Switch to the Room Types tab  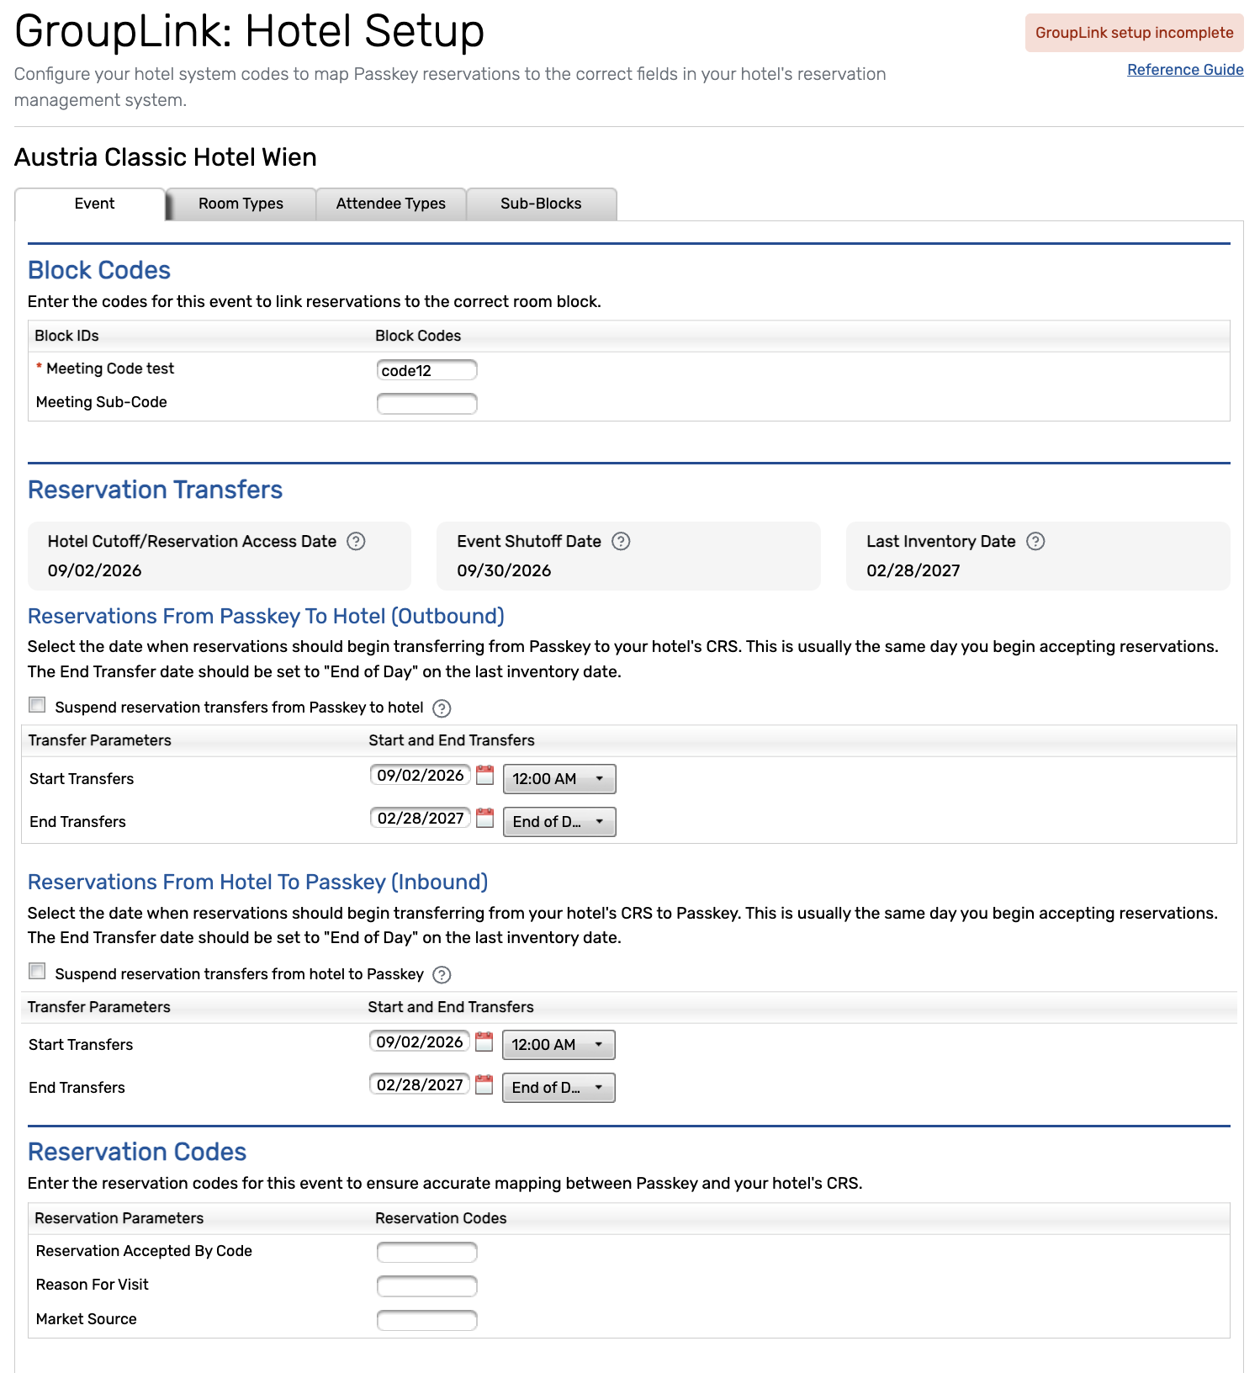point(241,204)
